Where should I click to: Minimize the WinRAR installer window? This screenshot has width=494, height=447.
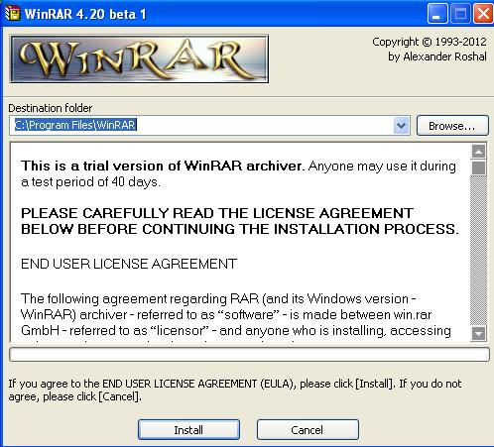point(437,14)
